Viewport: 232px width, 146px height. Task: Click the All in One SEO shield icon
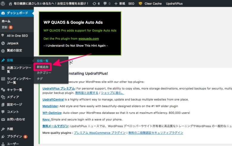tap(3, 35)
